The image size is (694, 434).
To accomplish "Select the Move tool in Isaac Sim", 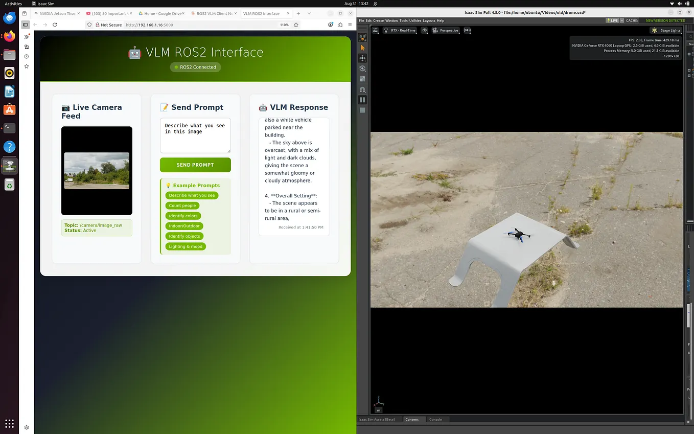I will pos(362,58).
